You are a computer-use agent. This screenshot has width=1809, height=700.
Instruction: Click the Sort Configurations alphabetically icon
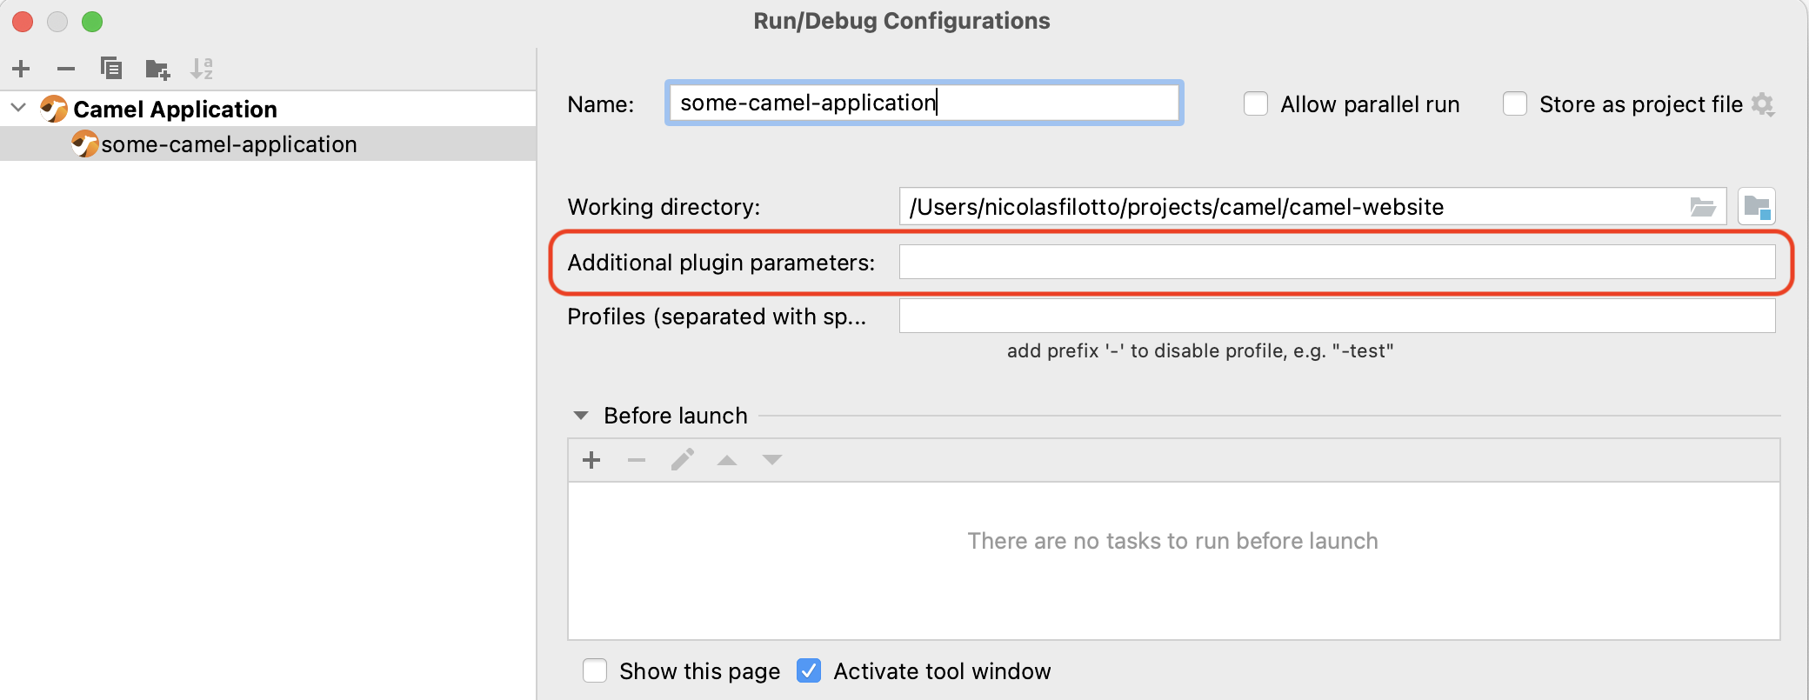pyautogui.click(x=202, y=69)
